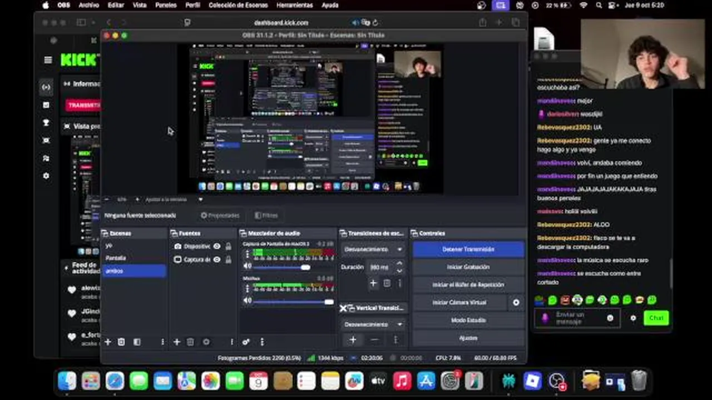Image resolution: width=712 pixels, height=400 pixels.
Task: Open Ajustes in Controles panel
Action: pos(468,338)
